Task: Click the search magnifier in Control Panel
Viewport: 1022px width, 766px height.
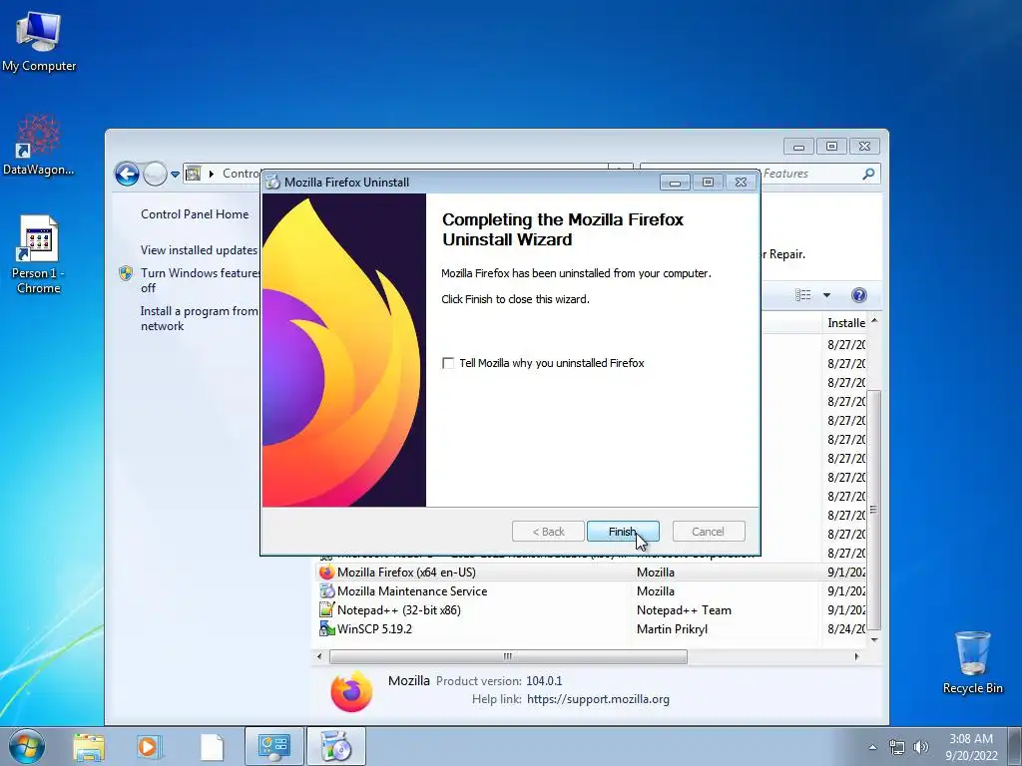Action: tap(868, 174)
